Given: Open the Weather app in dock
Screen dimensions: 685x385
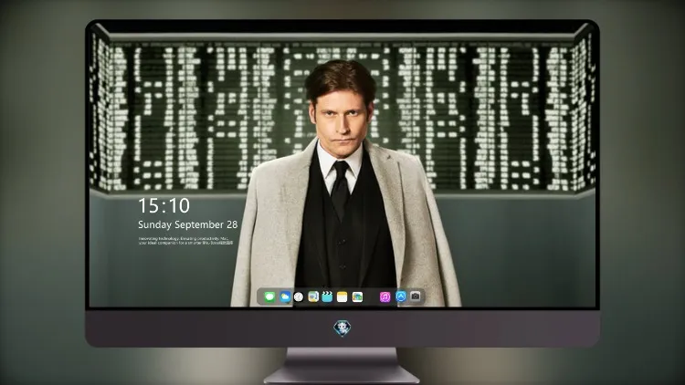Looking at the screenshot, I should [285, 297].
